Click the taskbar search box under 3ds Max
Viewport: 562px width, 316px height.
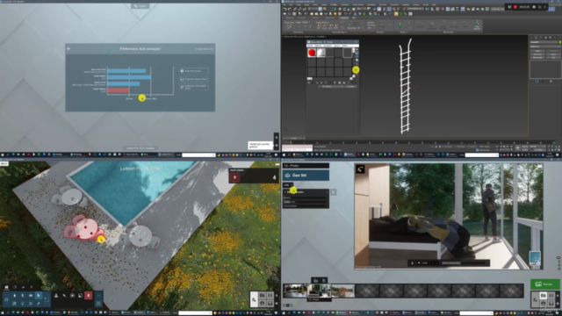(x=482, y=154)
